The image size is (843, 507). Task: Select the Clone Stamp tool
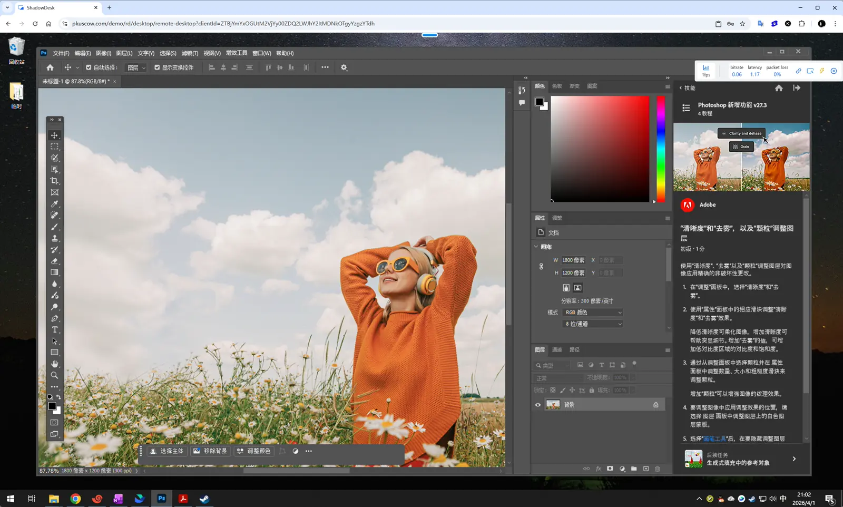(x=54, y=238)
